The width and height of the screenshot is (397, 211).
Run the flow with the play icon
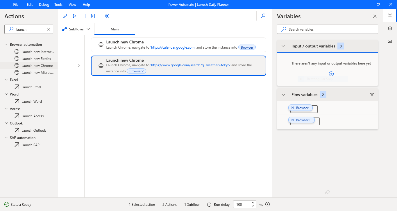[75, 16]
